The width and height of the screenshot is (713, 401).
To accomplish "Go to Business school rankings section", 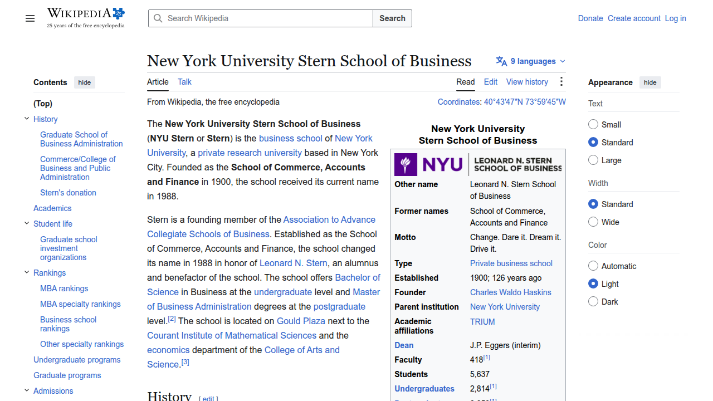I will tap(68, 324).
